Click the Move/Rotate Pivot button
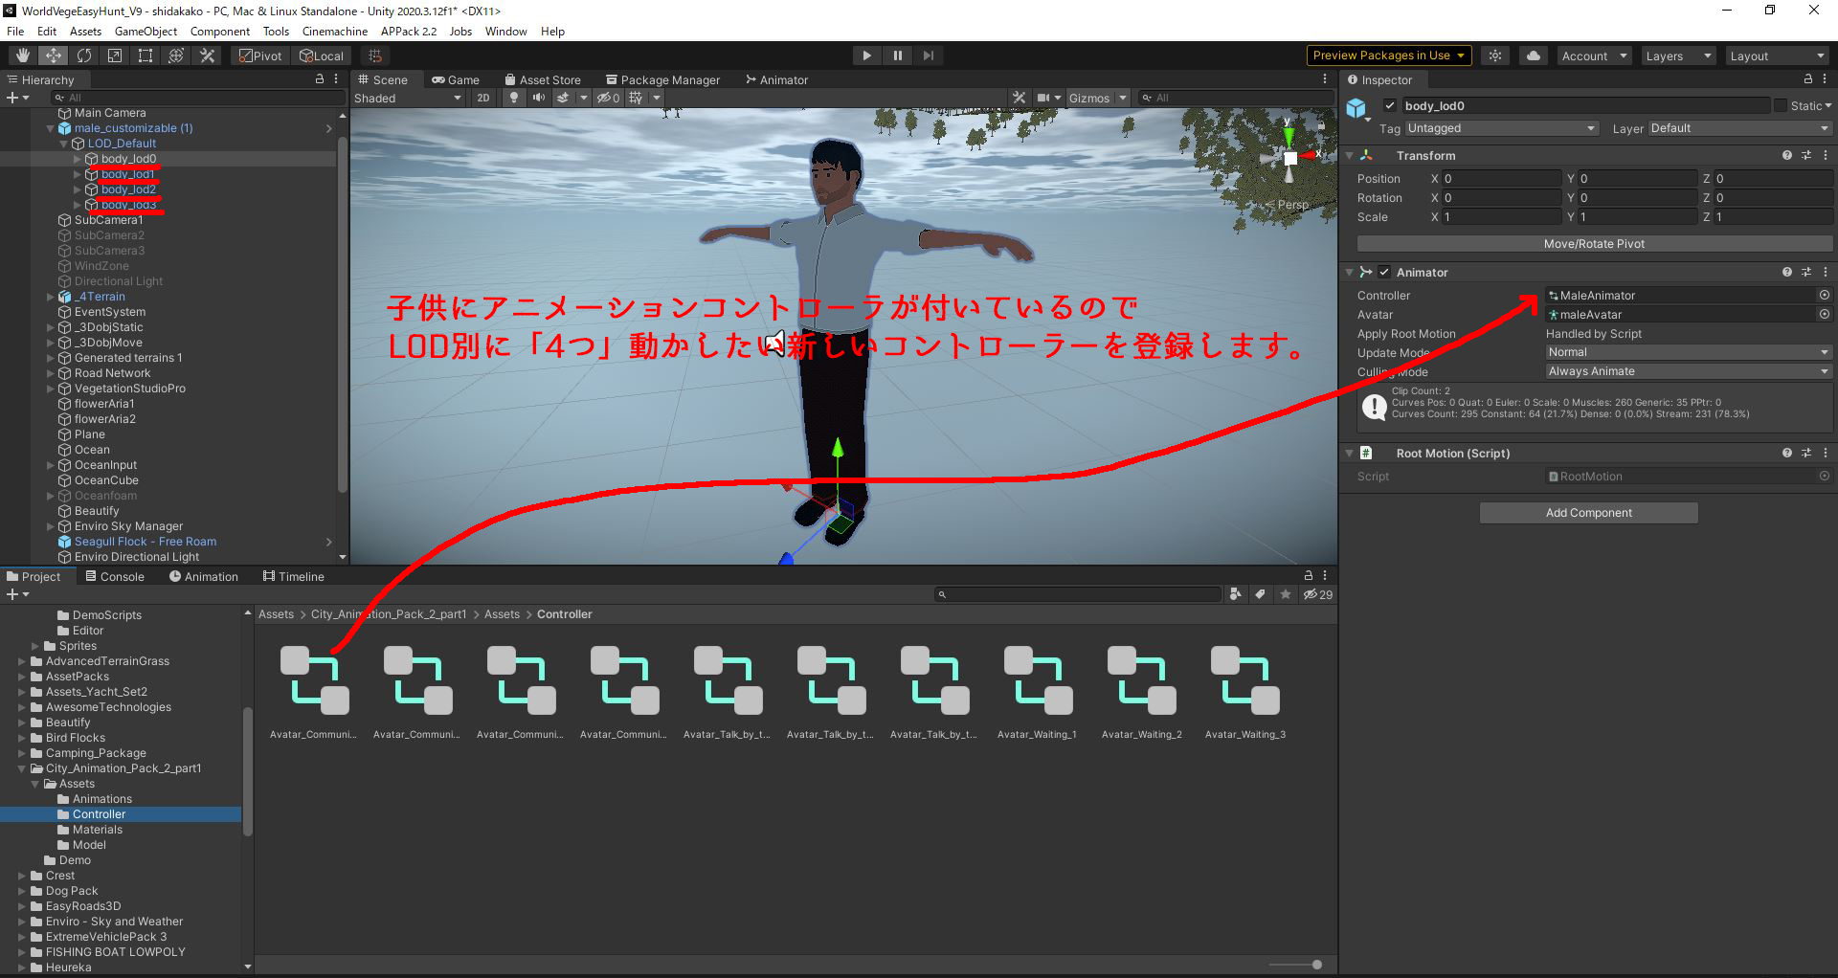Viewport: 1838px width, 978px height. tap(1592, 243)
